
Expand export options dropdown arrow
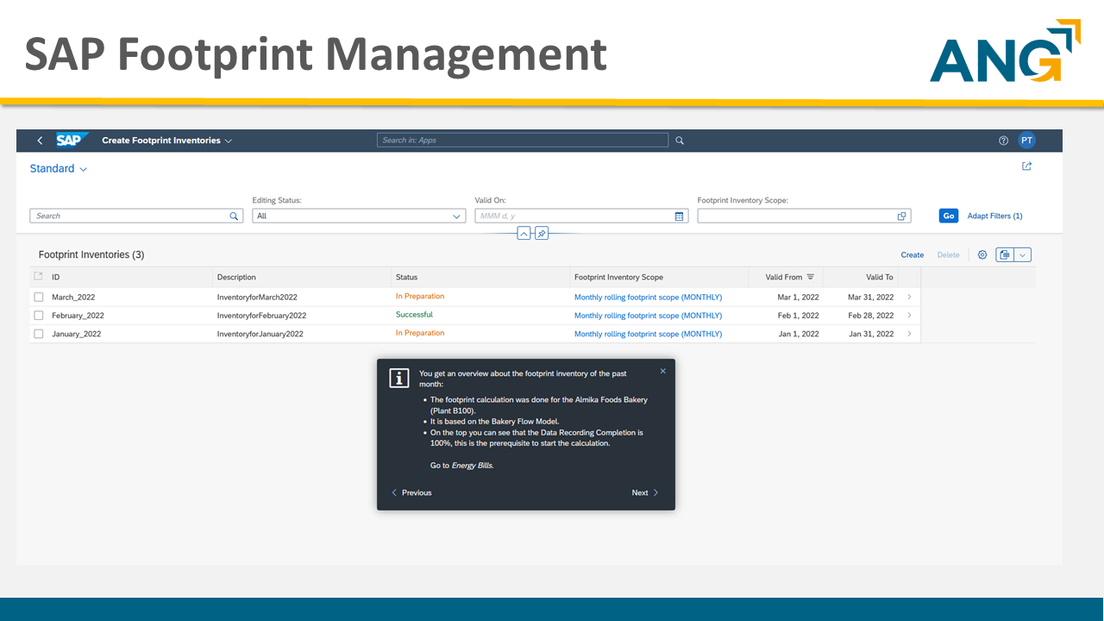pyautogui.click(x=1023, y=254)
